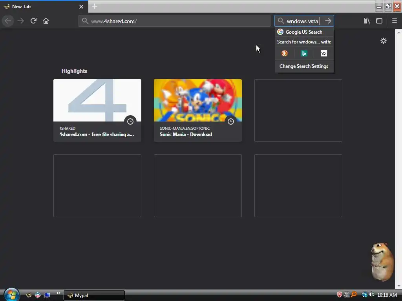The width and height of the screenshot is (402, 301).
Task: Minimize the Mypal browser window
Action: [x=379, y=6]
